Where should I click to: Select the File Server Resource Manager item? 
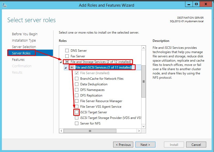(x=101, y=101)
